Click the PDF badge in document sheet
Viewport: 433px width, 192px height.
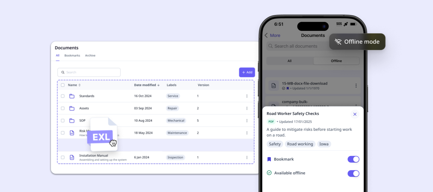click(271, 121)
